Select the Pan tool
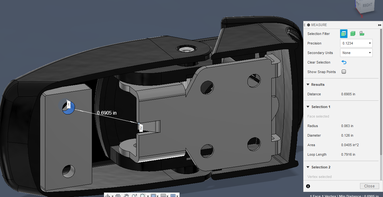 126,195
